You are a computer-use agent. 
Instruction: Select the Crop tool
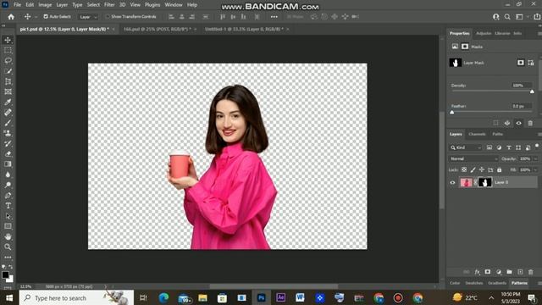pos(8,81)
